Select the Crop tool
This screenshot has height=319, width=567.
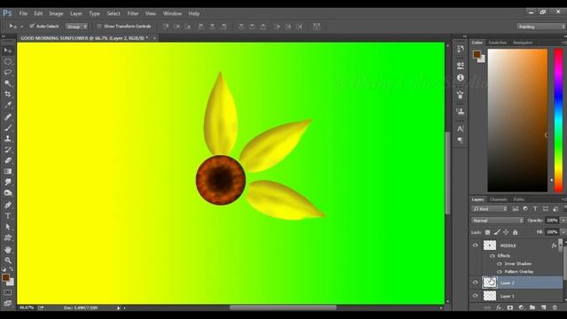click(8, 94)
